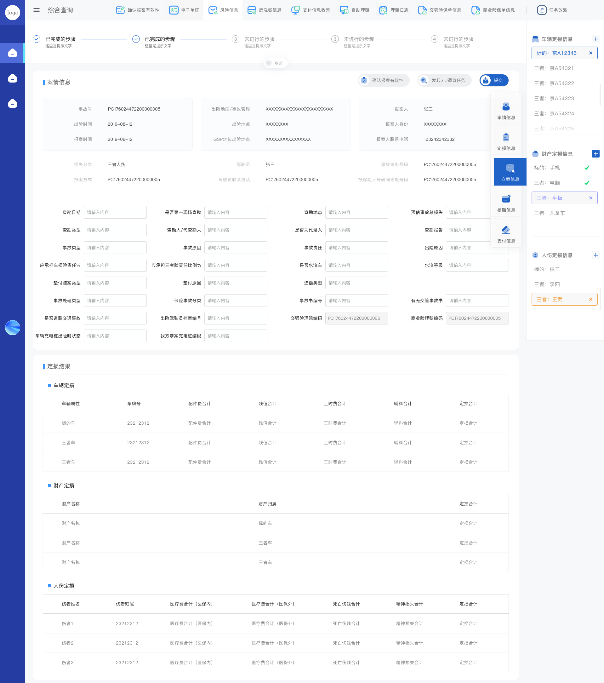
Task: Jump to 核赔信息 in the floating nav
Action: tap(506, 204)
